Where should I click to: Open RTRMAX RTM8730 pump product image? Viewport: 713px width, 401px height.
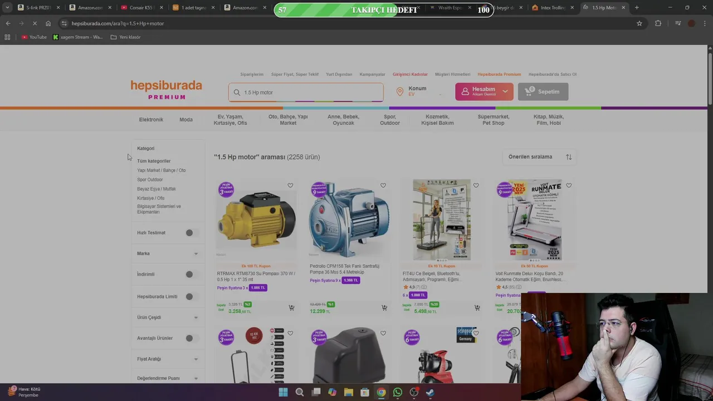click(x=256, y=219)
